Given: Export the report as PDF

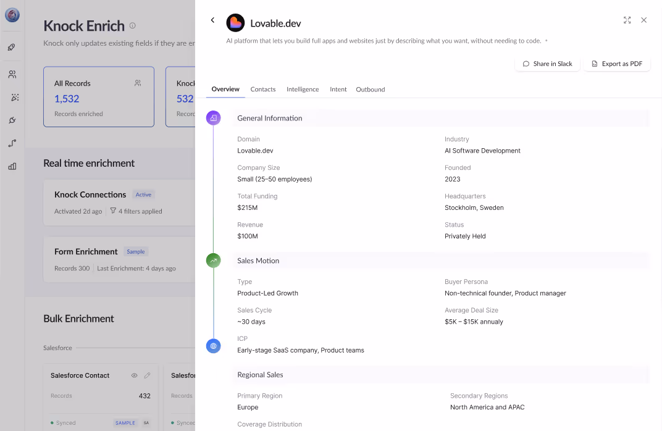Looking at the screenshot, I should (x=616, y=64).
